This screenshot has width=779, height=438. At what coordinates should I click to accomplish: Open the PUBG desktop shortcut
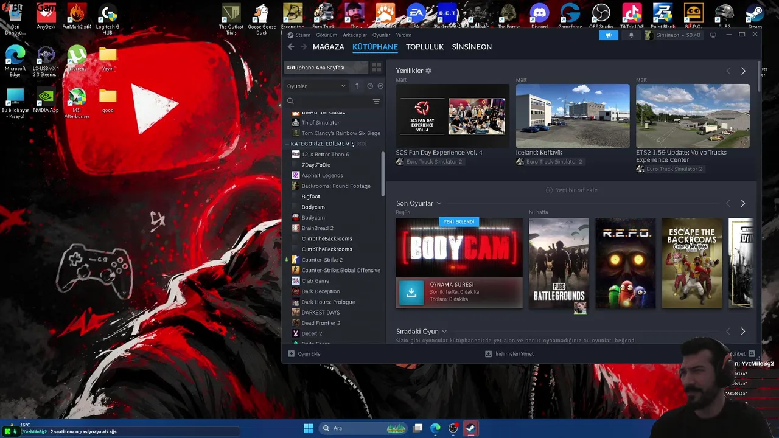(724, 16)
